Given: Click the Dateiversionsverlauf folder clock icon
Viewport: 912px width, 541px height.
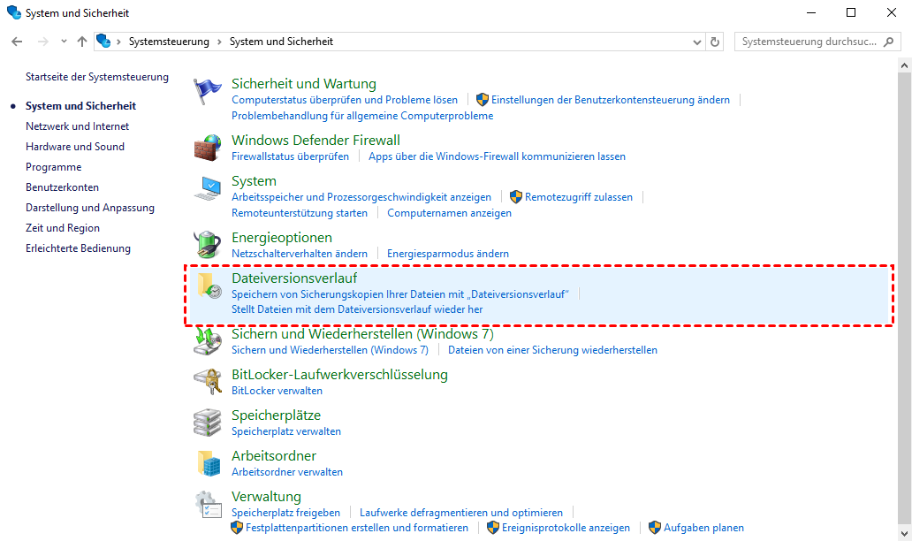Looking at the screenshot, I should 208,286.
